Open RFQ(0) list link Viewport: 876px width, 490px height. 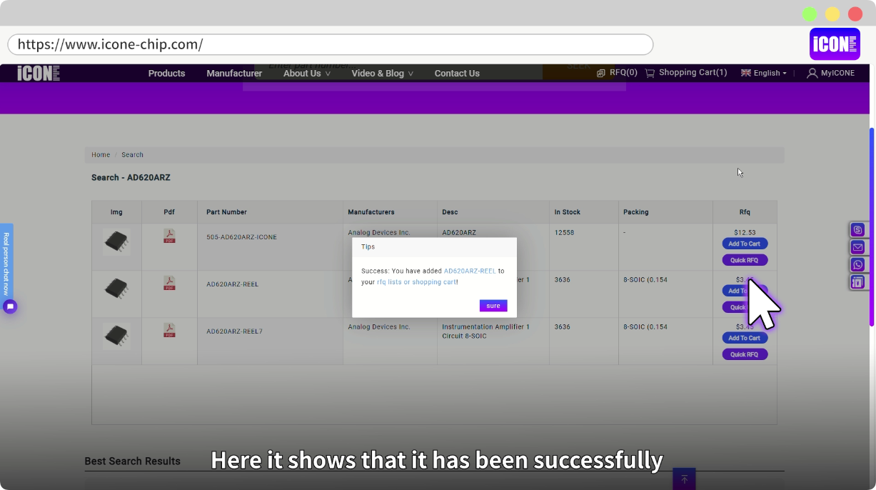623,72
